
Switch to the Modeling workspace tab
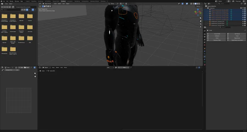[x=34, y=1]
